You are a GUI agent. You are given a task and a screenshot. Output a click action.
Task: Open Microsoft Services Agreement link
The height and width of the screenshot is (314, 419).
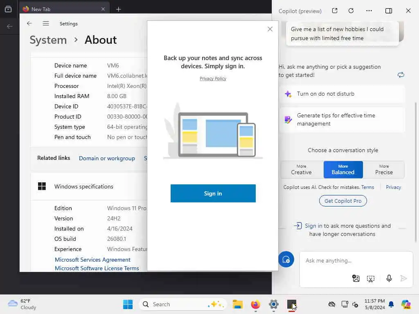[92, 260]
